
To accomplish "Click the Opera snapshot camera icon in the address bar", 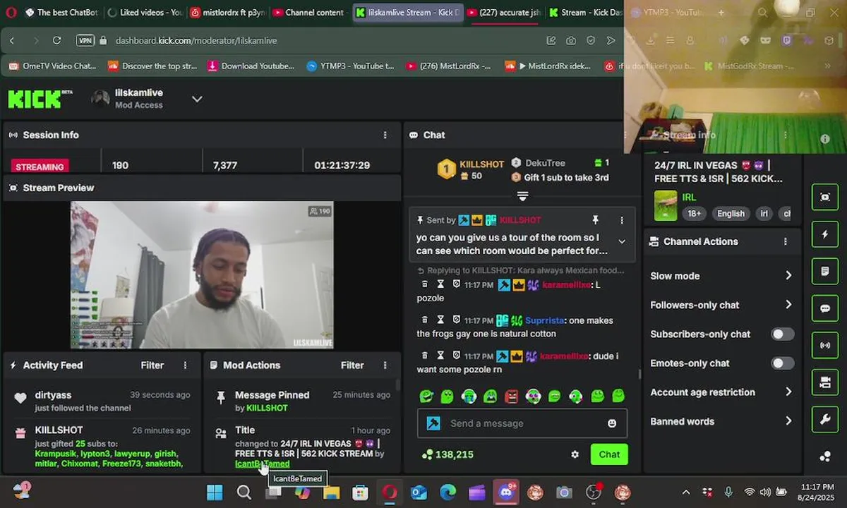I will pyautogui.click(x=570, y=40).
